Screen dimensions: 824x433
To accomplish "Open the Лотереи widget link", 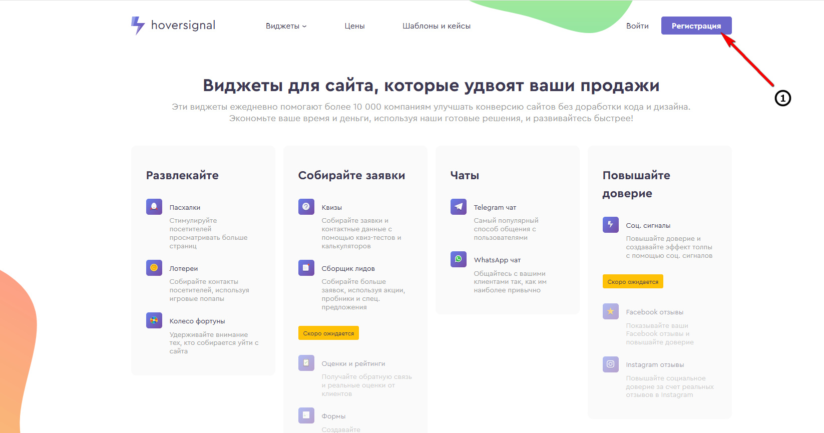I will pos(184,269).
